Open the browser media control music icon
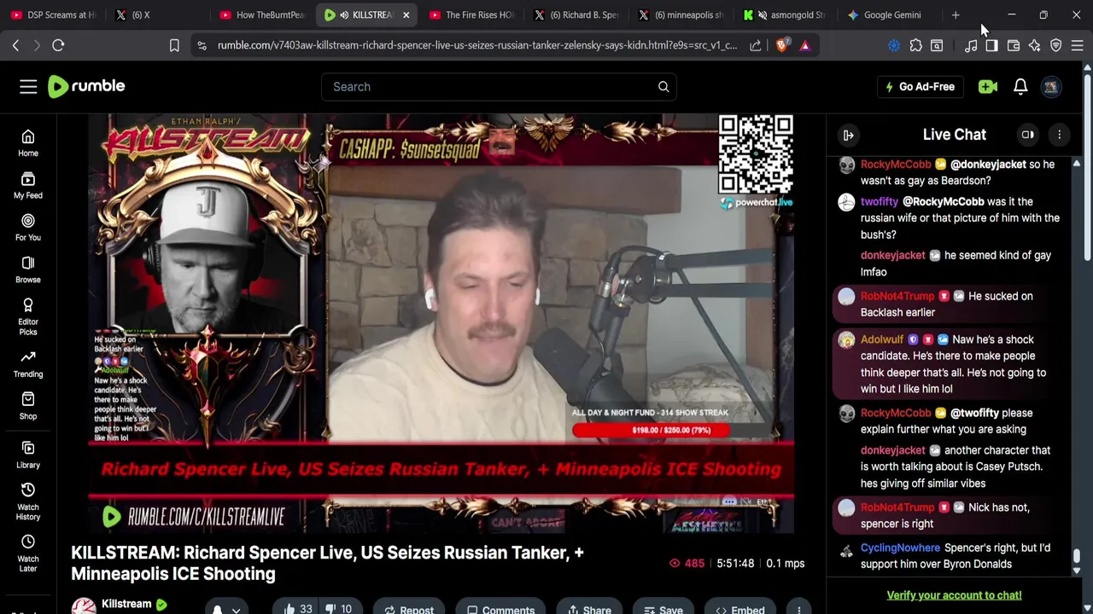This screenshot has width=1093, height=614. point(971,45)
